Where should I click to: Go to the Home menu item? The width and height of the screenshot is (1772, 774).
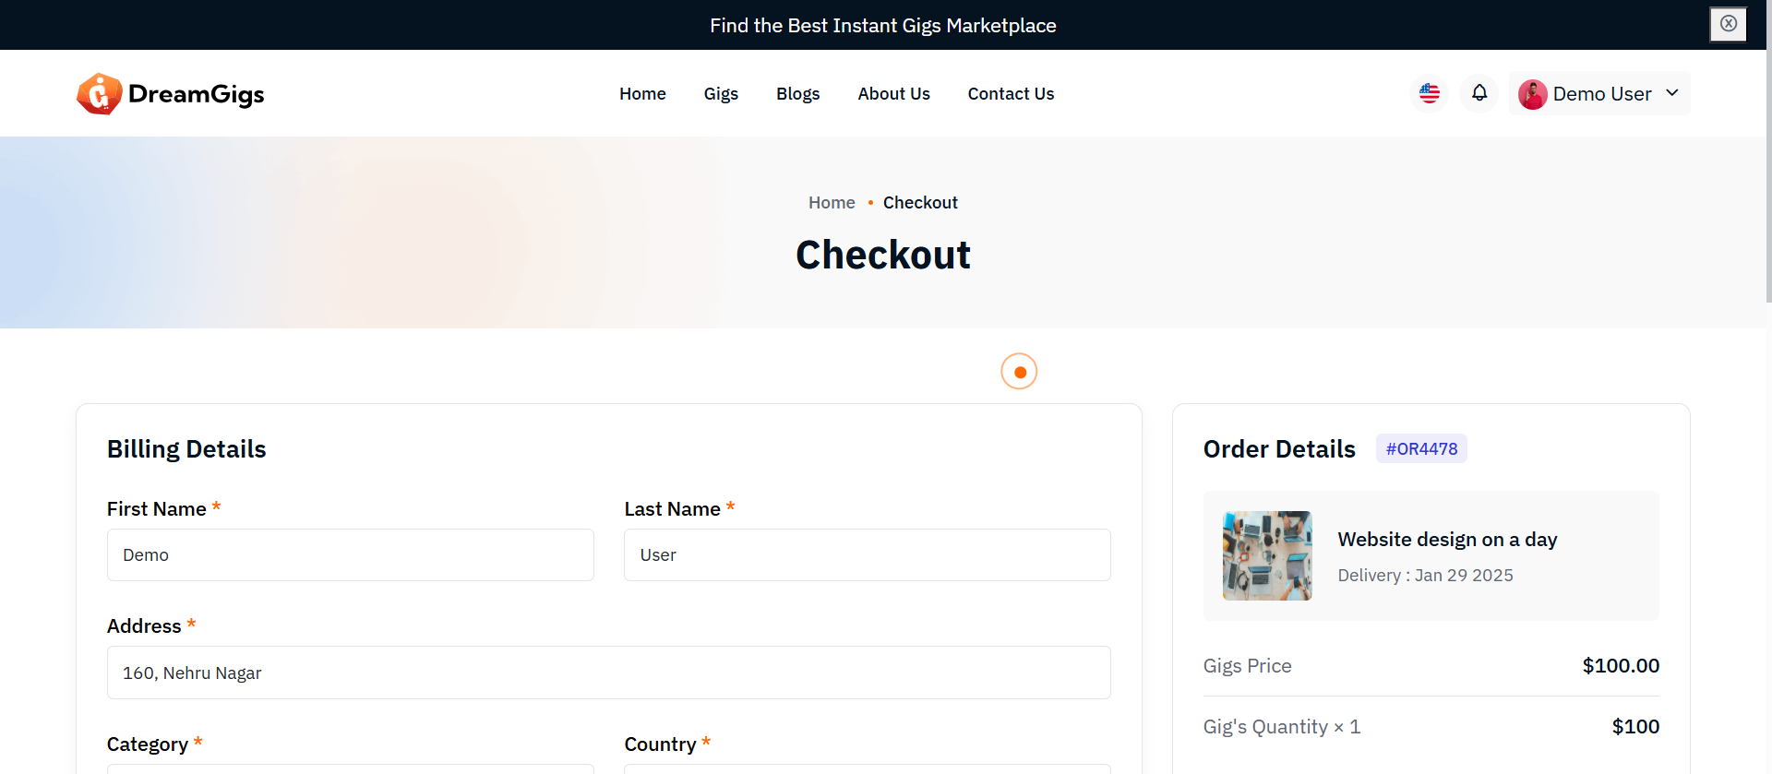point(642,94)
